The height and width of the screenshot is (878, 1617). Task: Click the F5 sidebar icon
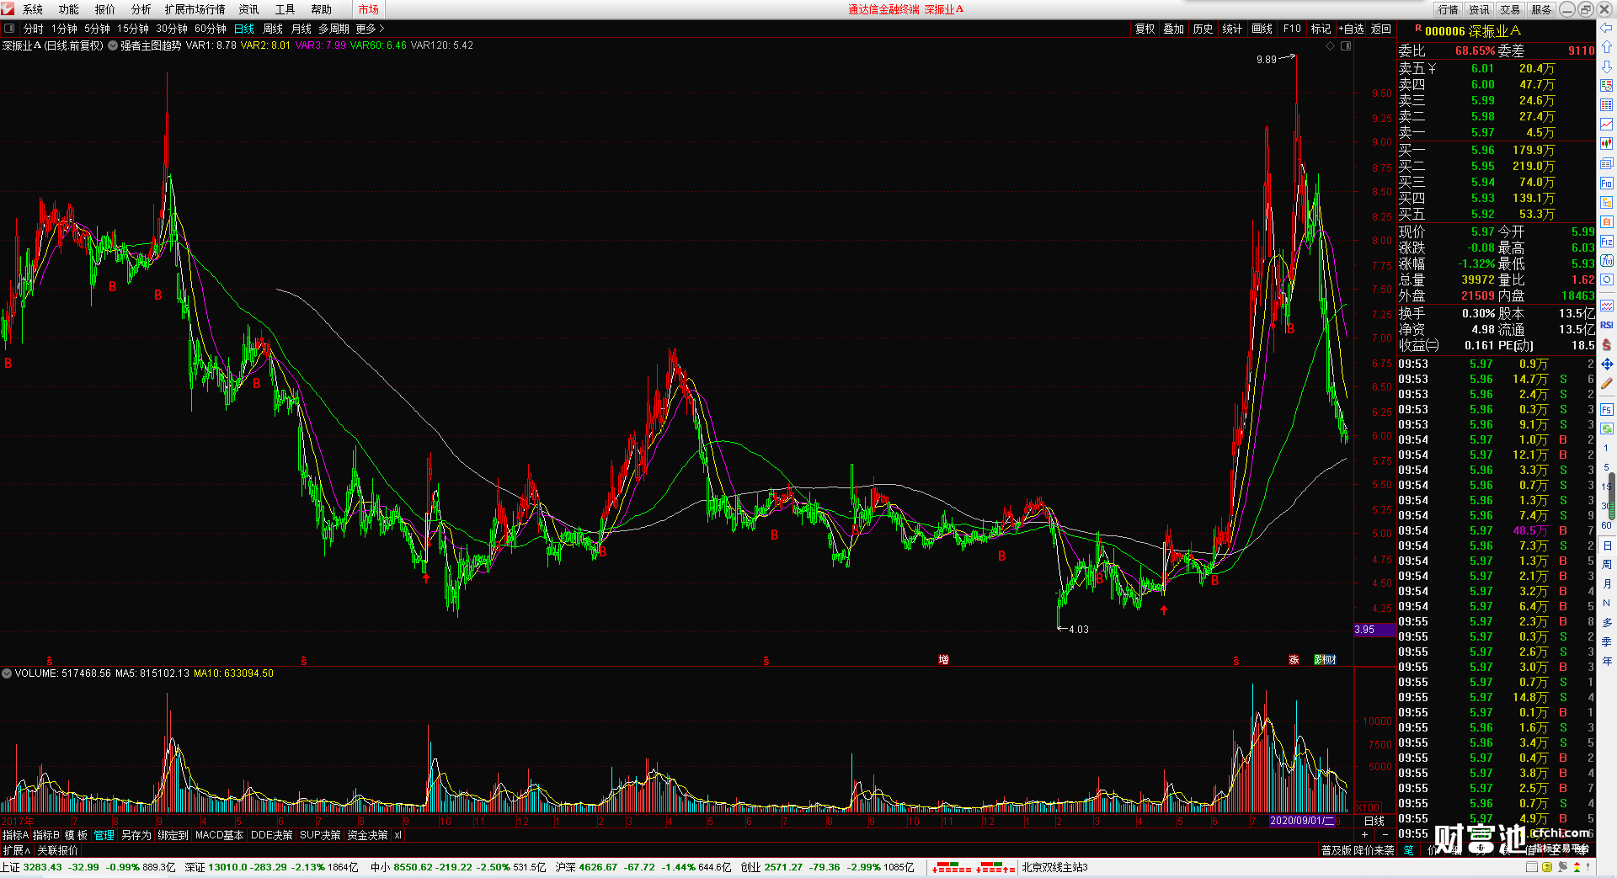tap(1606, 410)
